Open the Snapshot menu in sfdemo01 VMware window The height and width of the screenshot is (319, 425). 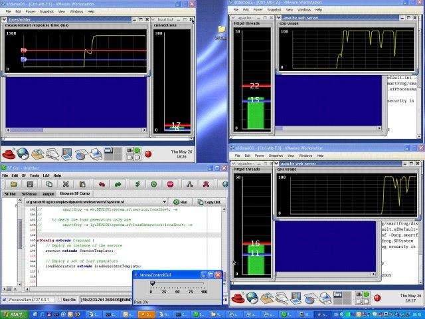47,11
